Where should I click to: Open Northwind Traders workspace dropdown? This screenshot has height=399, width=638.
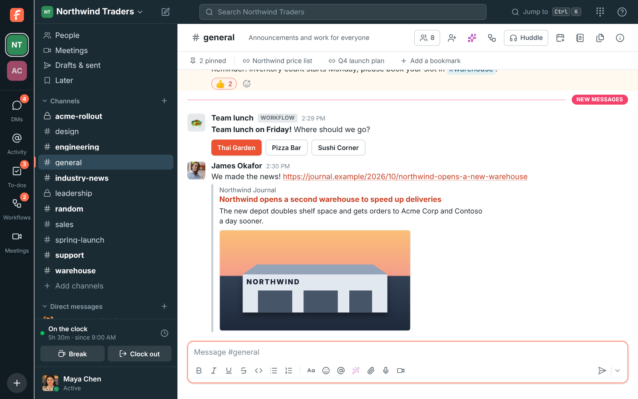(99, 12)
